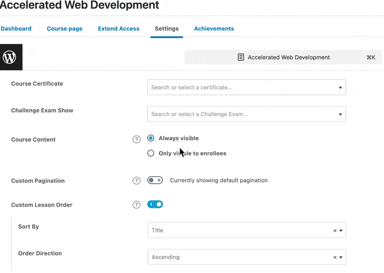This screenshot has height=273, width=384.
Task: Select Only visible to enrollees option
Action: pyautogui.click(x=151, y=153)
